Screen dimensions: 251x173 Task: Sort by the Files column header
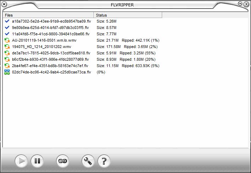(x=48, y=15)
